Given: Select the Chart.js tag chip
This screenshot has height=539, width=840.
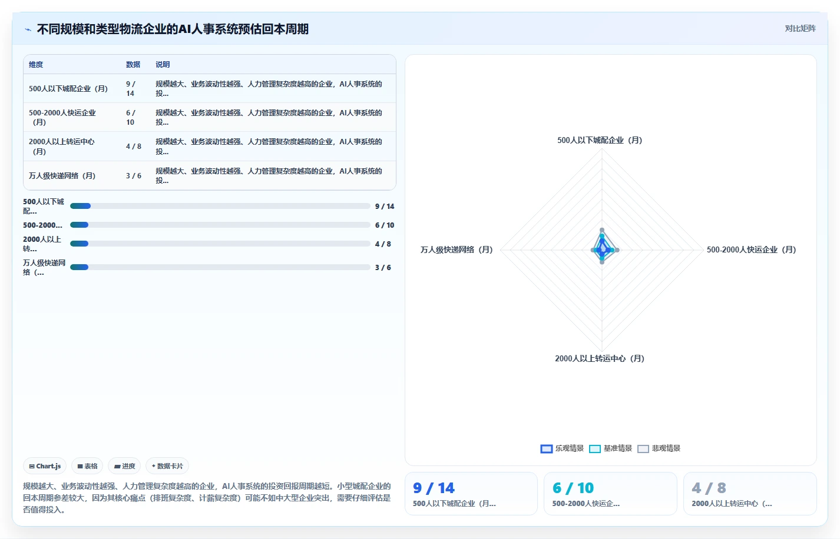Looking at the screenshot, I should pos(45,466).
